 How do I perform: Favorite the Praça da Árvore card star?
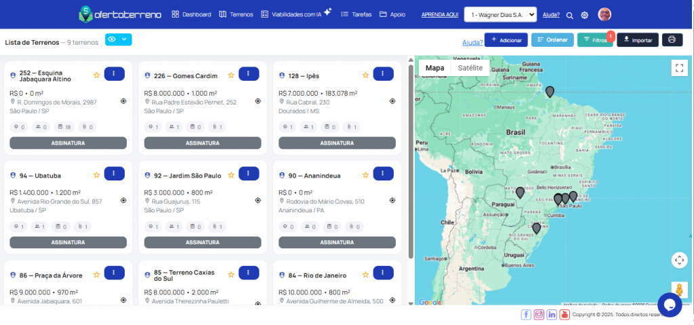(96, 275)
